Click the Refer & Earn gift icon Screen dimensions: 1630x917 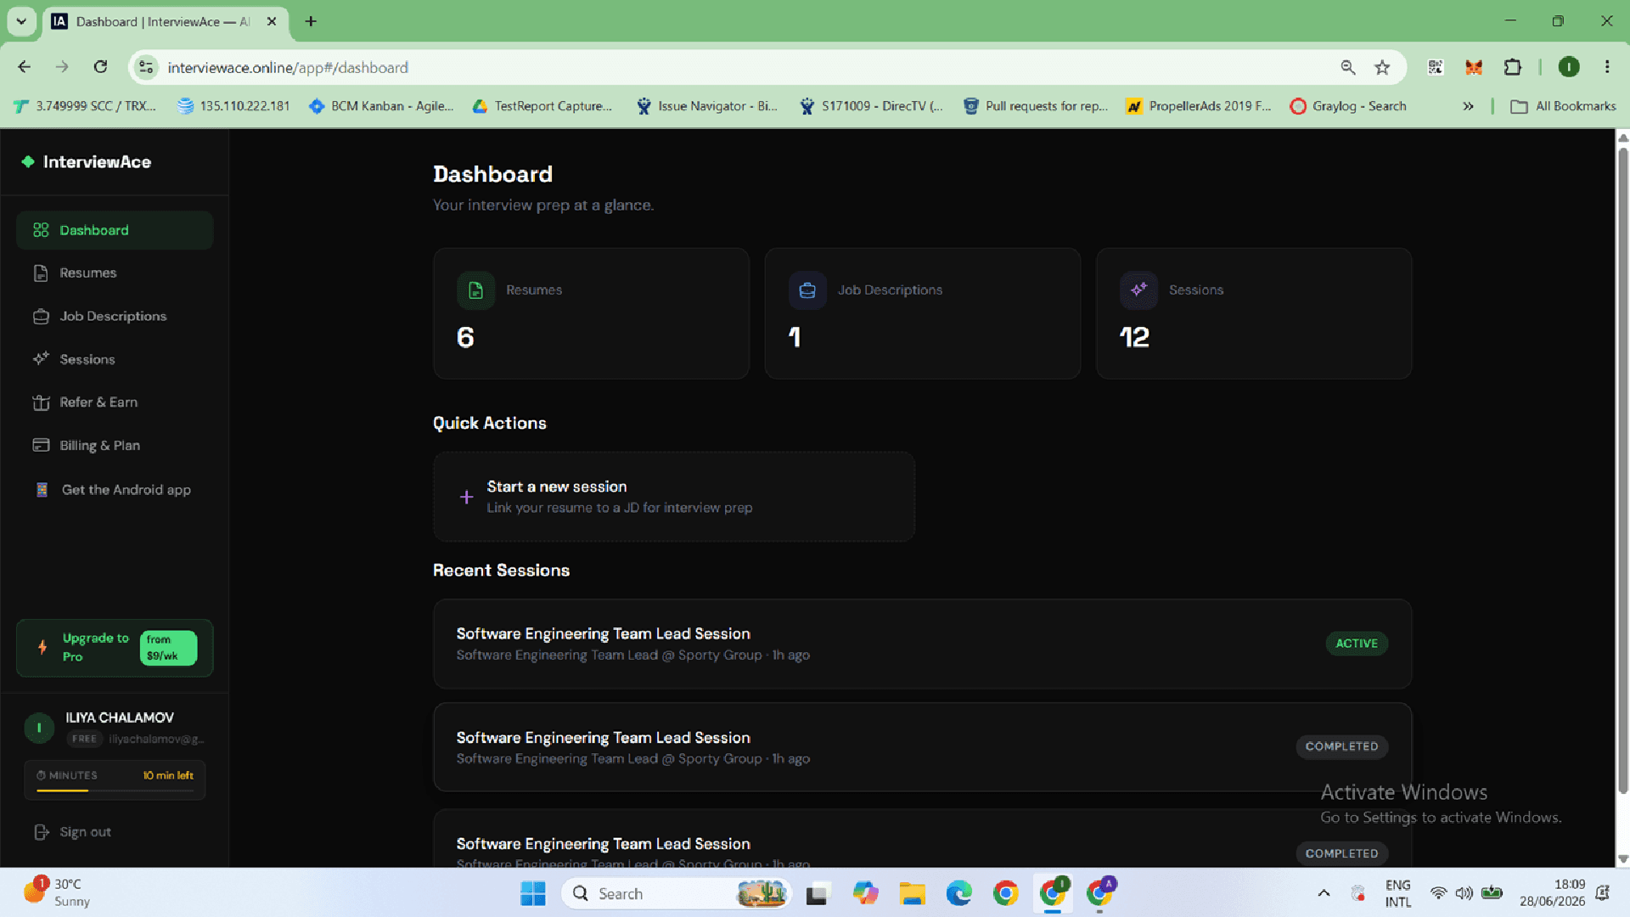tap(41, 402)
